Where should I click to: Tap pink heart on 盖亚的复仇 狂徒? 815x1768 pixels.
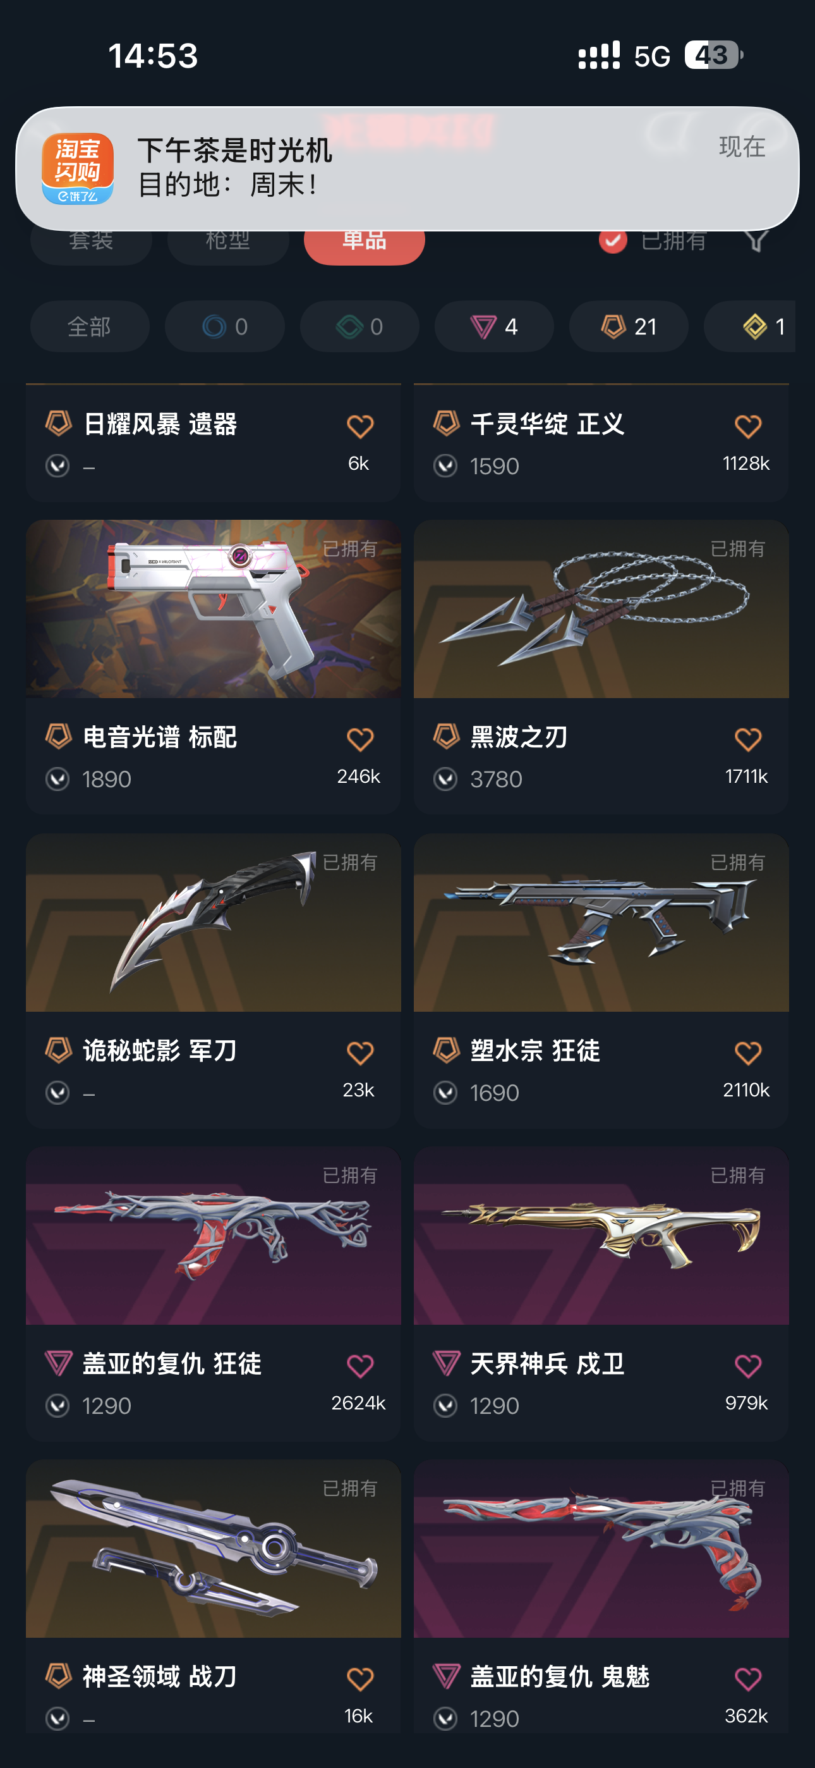[359, 1366]
